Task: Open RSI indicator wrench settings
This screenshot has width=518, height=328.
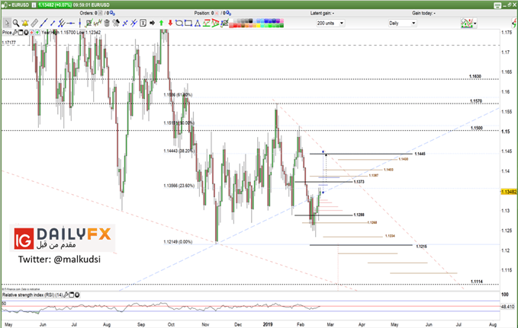Action: click(66, 295)
